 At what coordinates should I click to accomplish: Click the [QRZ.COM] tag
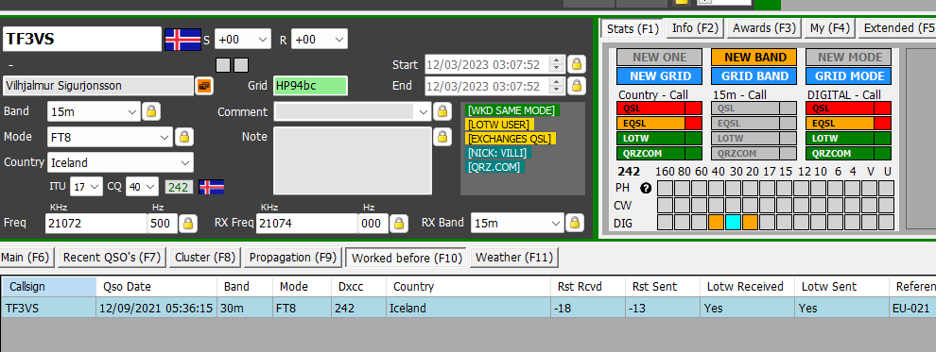[494, 167]
